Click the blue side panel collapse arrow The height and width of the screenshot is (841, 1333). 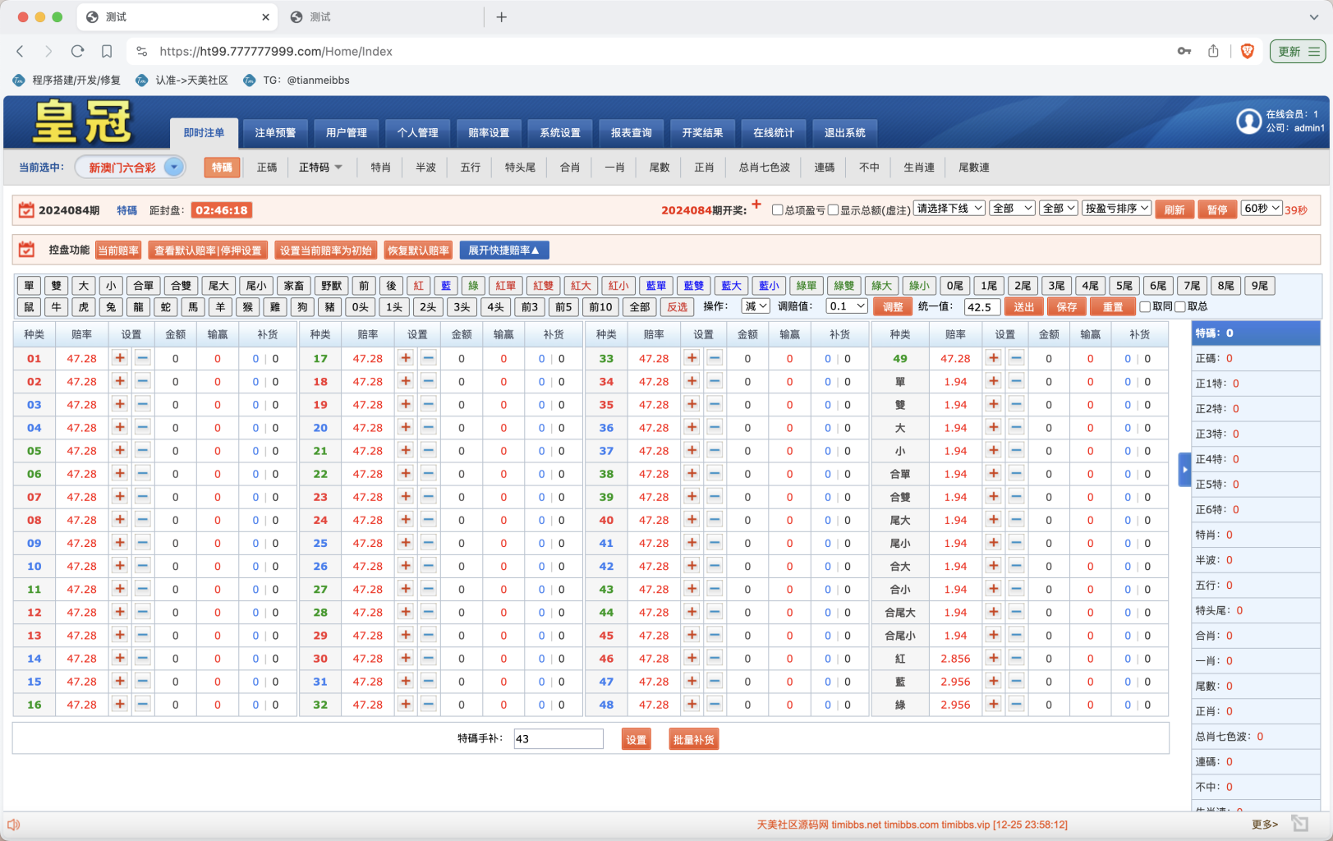[x=1184, y=470]
